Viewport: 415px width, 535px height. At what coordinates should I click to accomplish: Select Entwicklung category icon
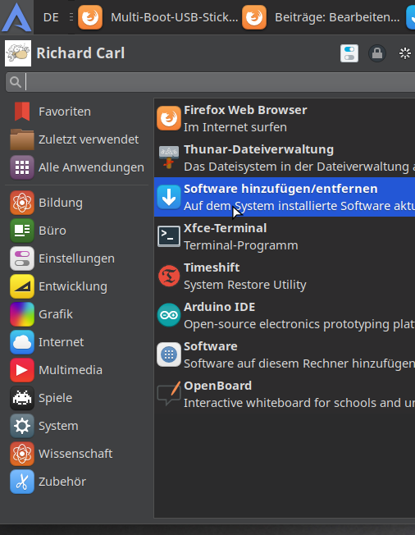(x=22, y=286)
